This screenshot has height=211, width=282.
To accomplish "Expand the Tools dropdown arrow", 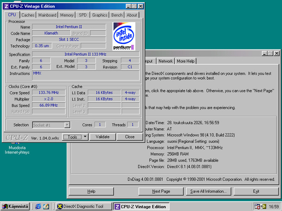I will click(85, 137).
